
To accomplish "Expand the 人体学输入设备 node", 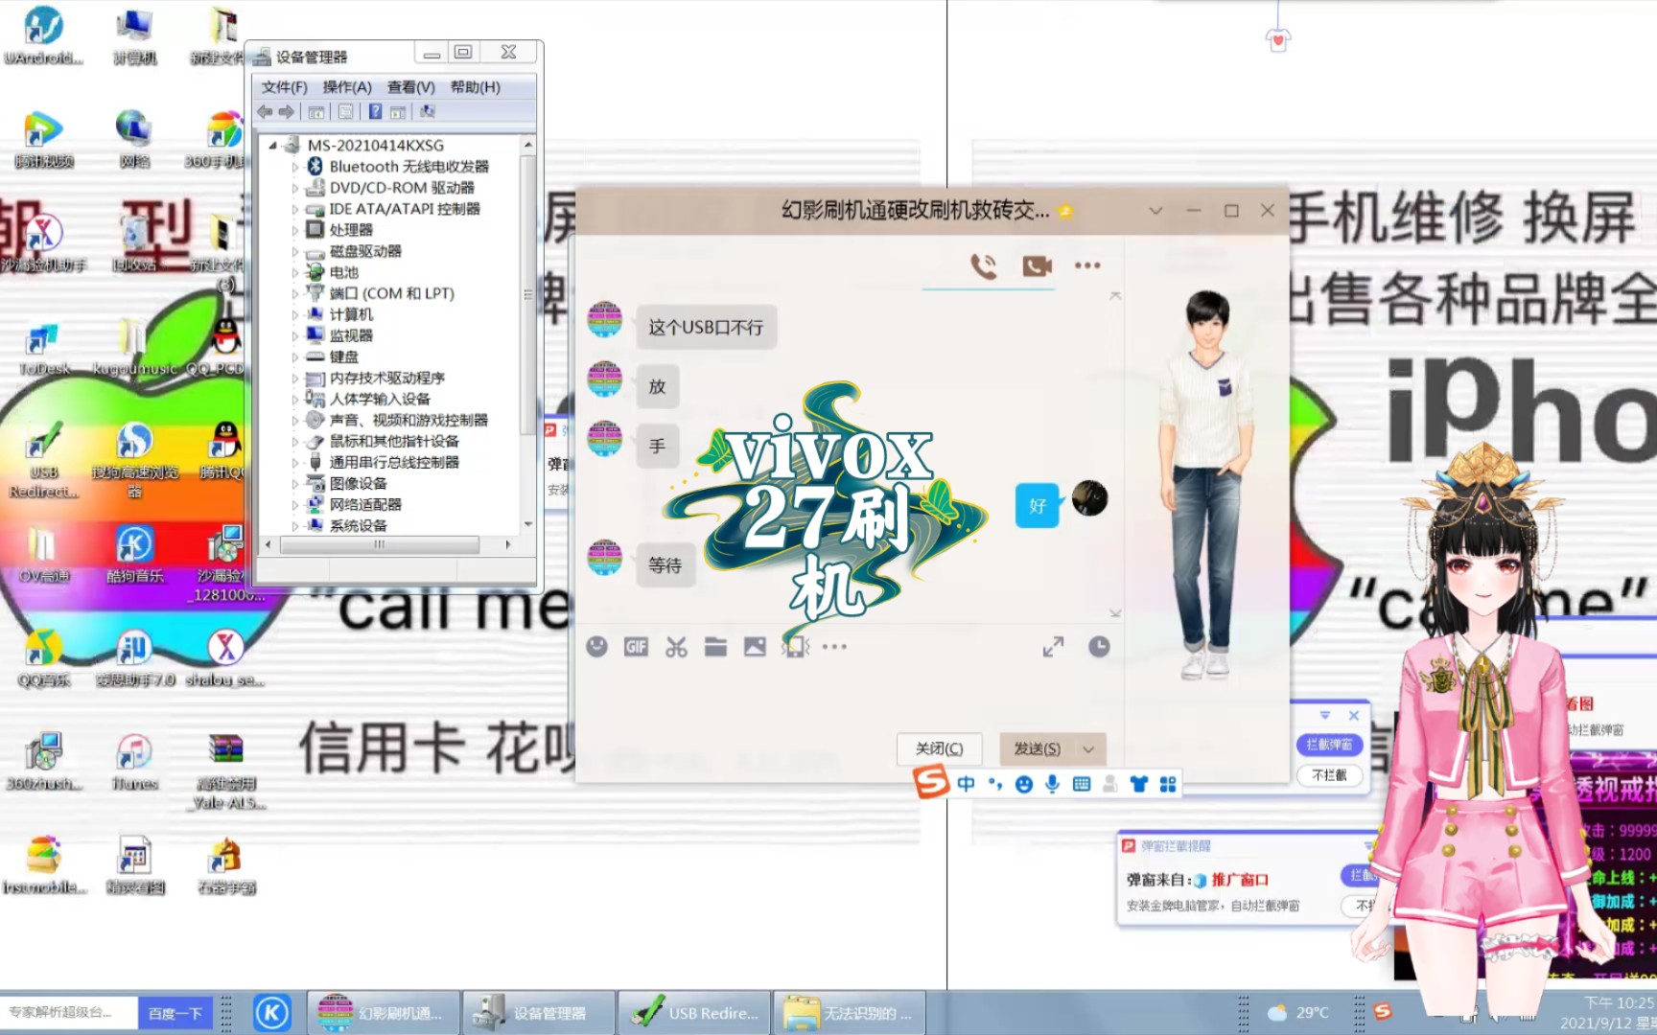I will (295, 399).
